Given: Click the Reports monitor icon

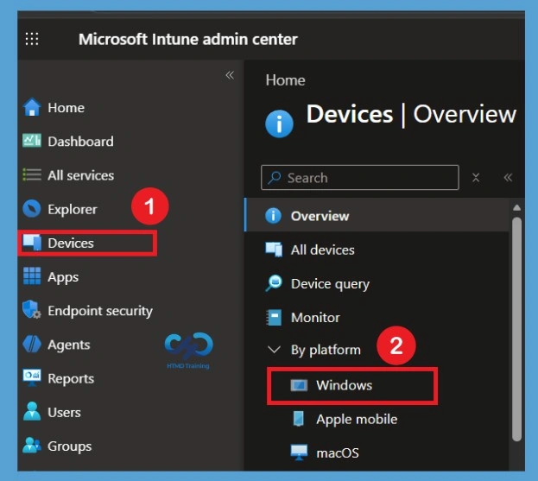Looking at the screenshot, I should pyautogui.click(x=32, y=377).
